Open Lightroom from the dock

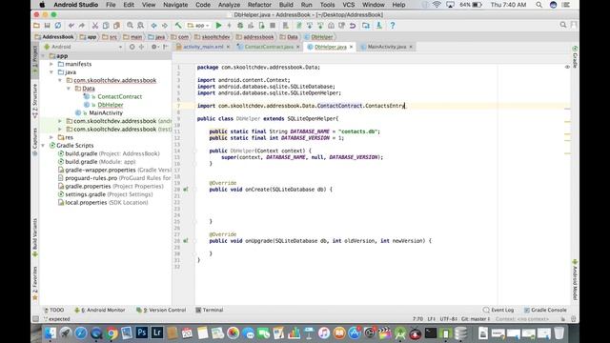coord(157,333)
